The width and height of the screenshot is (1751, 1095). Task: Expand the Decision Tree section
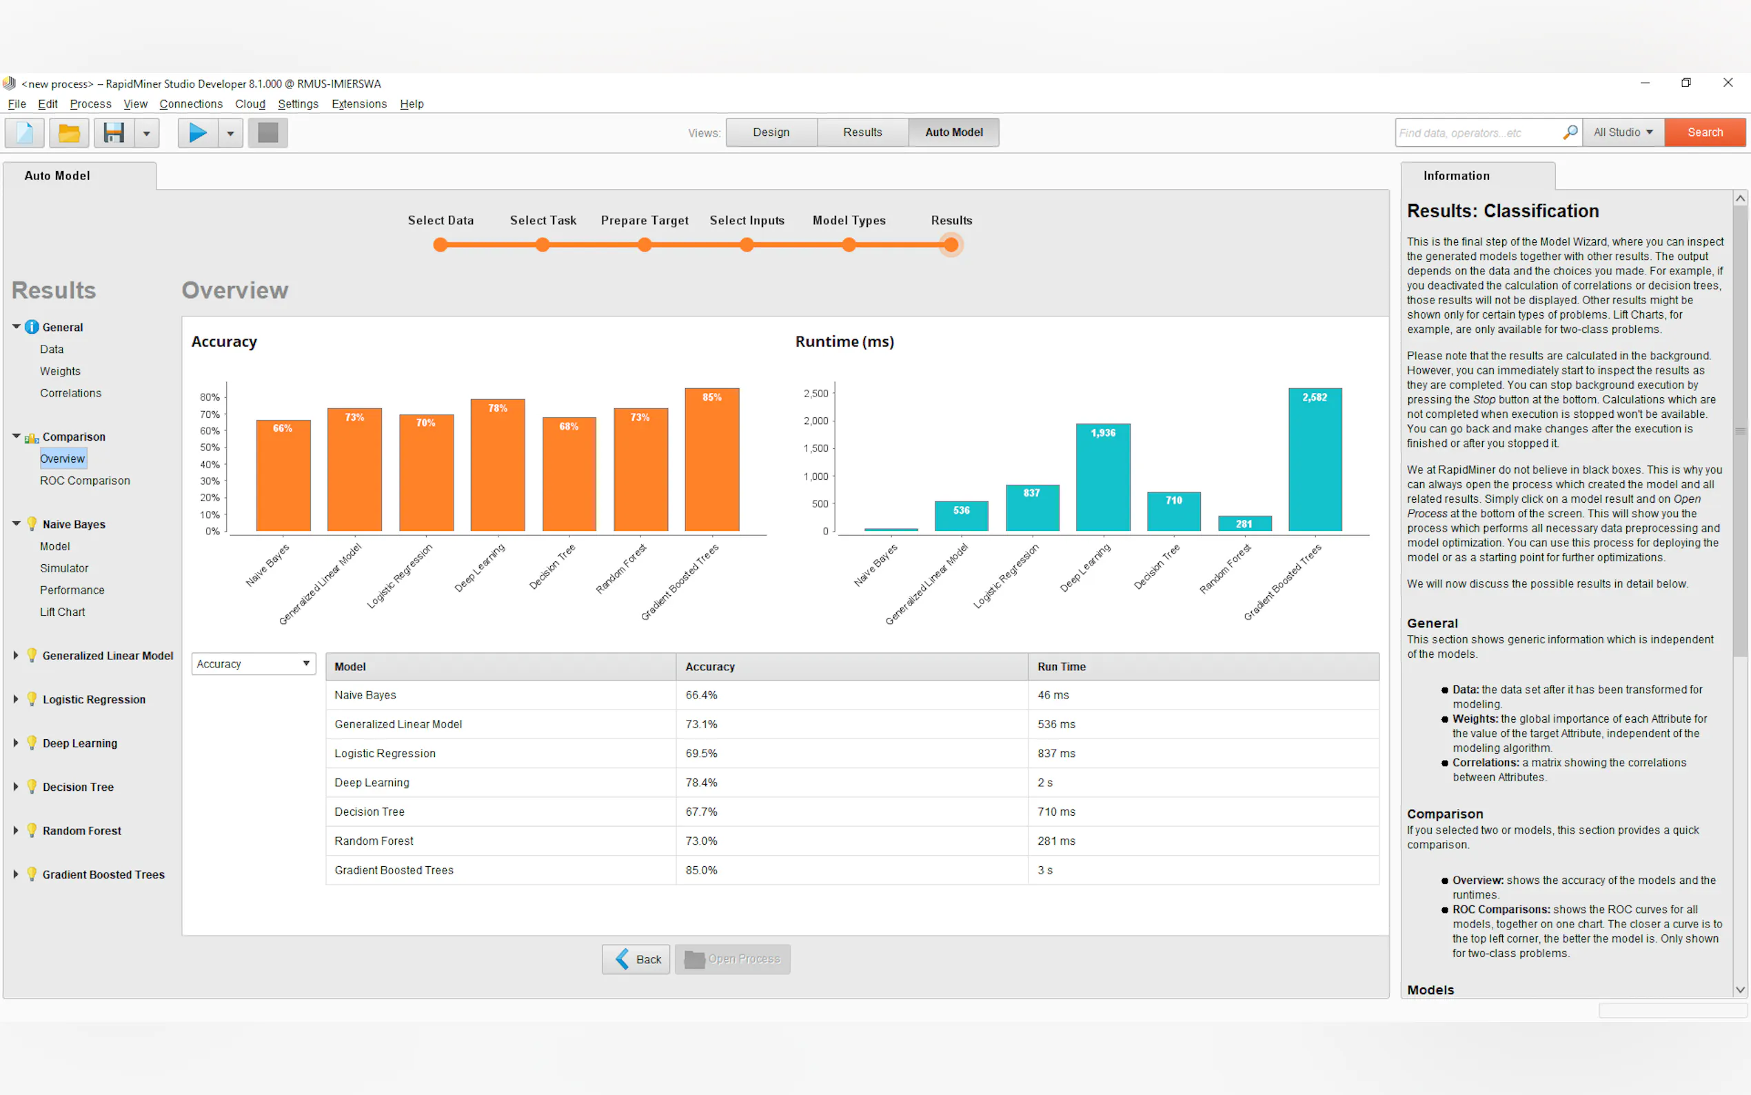[x=16, y=787]
